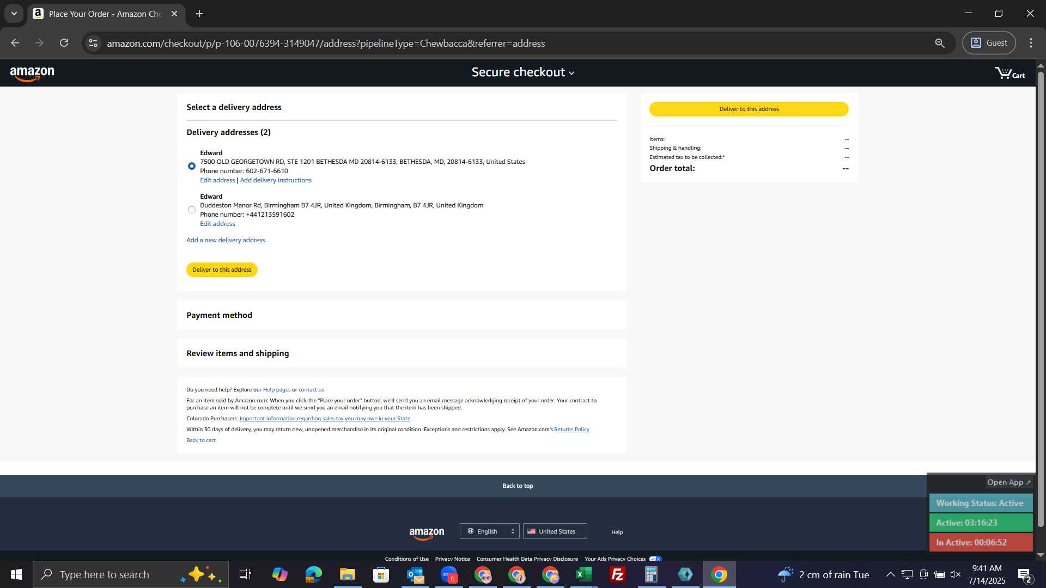The height and width of the screenshot is (588, 1046).
Task: Click the Amazon logo in header
Action: pyautogui.click(x=32, y=73)
